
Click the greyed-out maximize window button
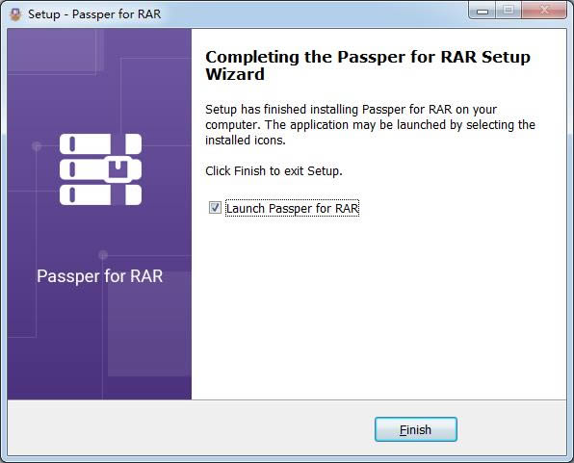point(509,10)
